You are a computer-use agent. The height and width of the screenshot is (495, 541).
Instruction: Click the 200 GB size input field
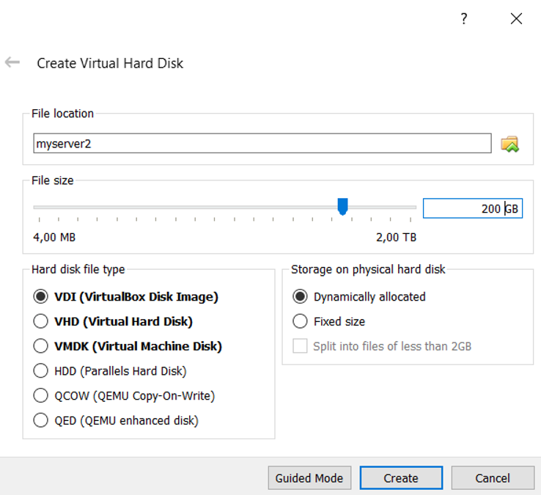pyautogui.click(x=473, y=208)
